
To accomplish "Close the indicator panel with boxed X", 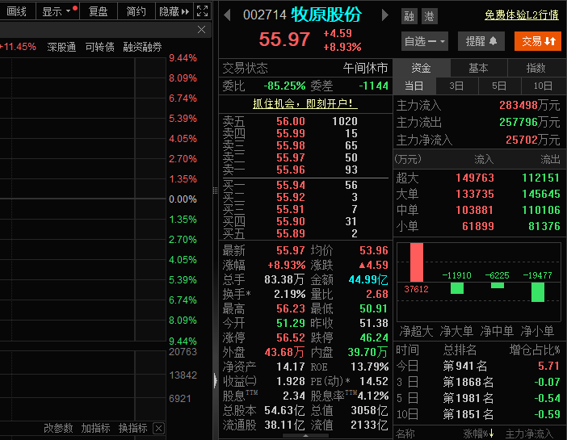I will [159, 429].
